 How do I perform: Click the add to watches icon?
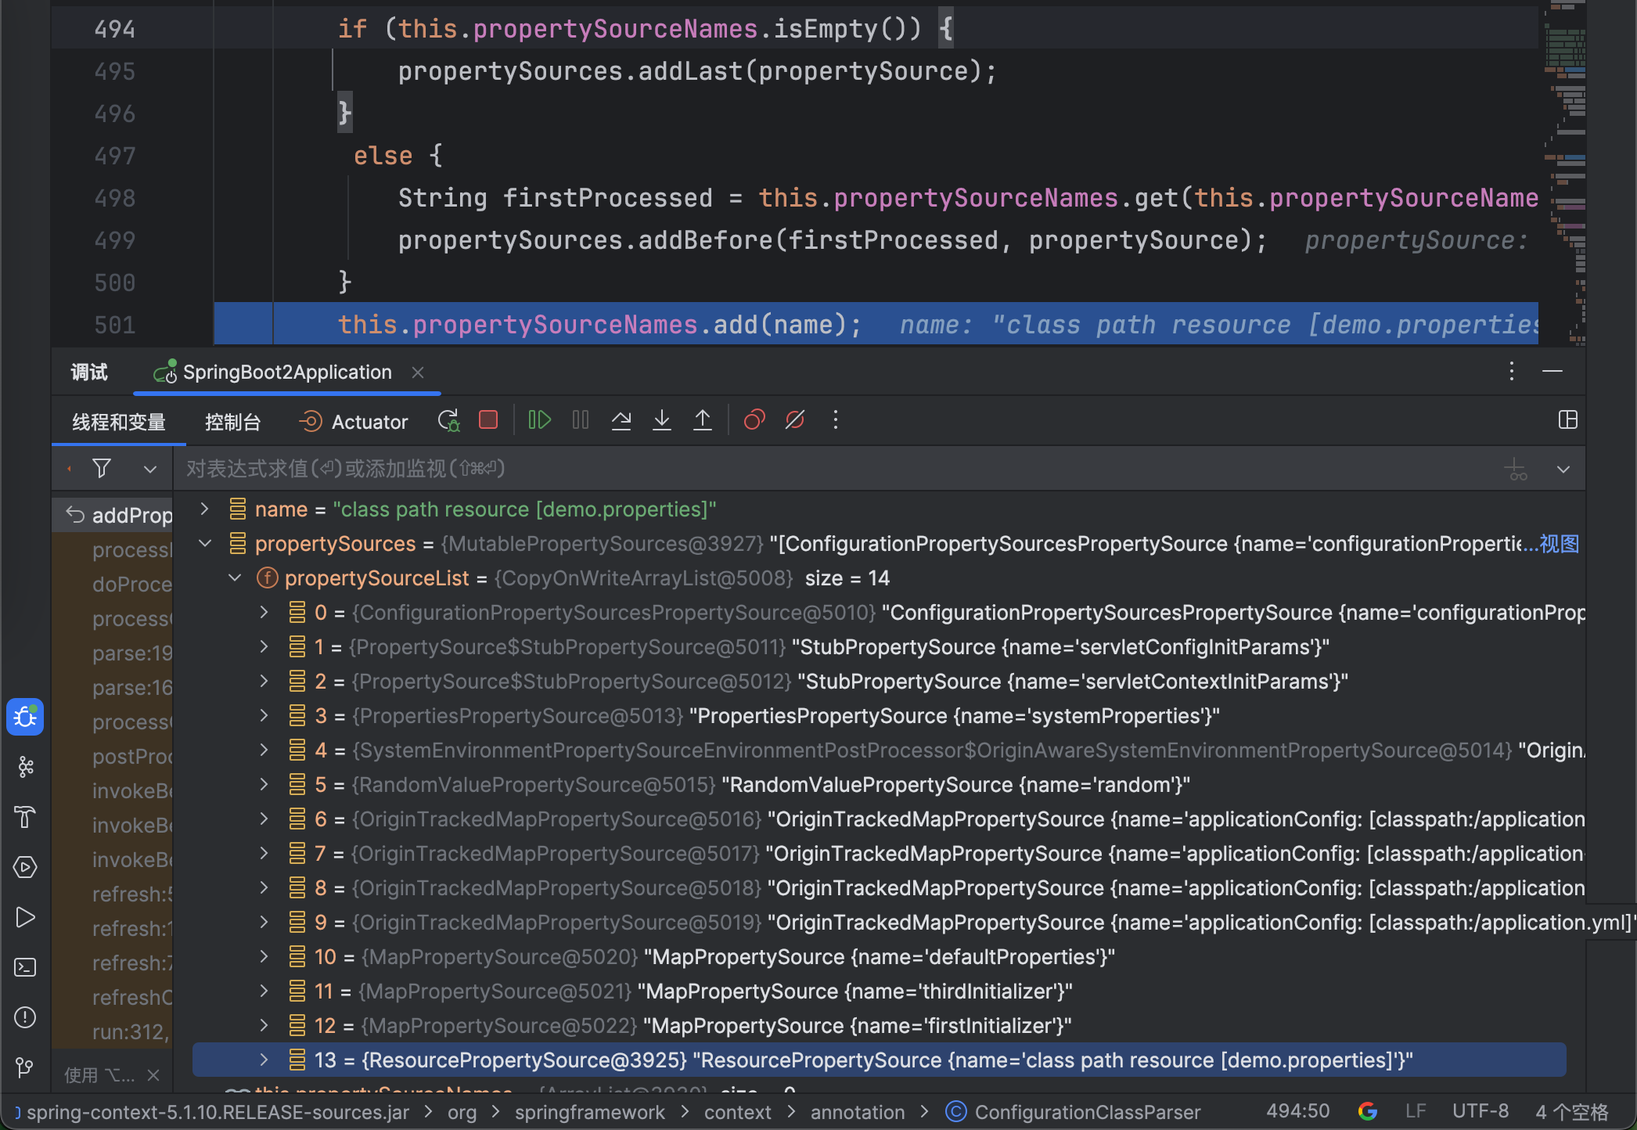click(x=1516, y=469)
